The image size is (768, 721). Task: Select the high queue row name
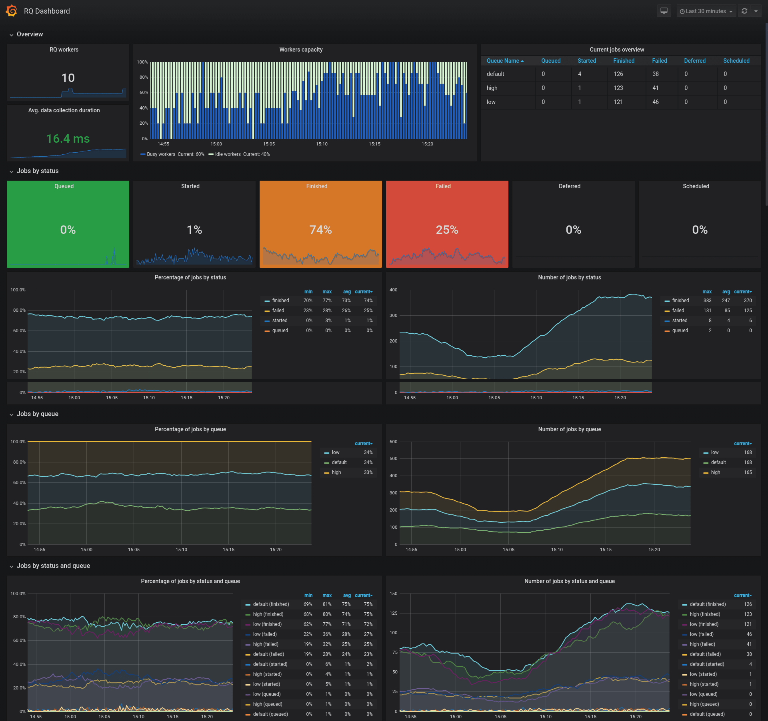pyautogui.click(x=492, y=88)
